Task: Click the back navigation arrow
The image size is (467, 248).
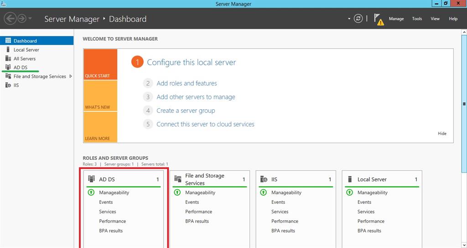Action: [x=10, y=19]
